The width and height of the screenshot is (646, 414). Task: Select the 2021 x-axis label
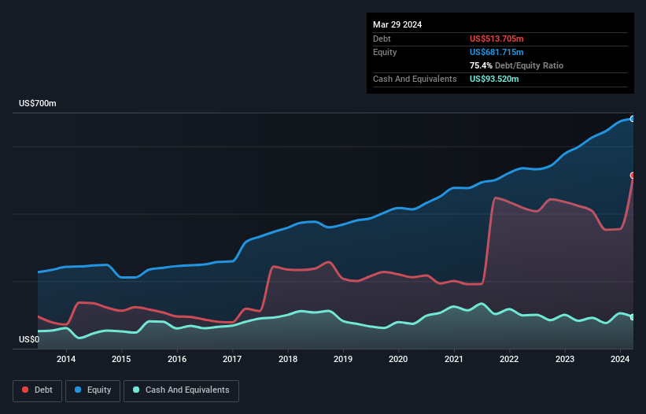(453, 359)
